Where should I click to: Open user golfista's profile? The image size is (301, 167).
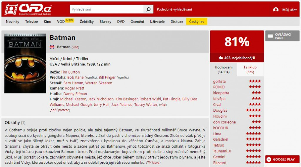pos(219,81)
